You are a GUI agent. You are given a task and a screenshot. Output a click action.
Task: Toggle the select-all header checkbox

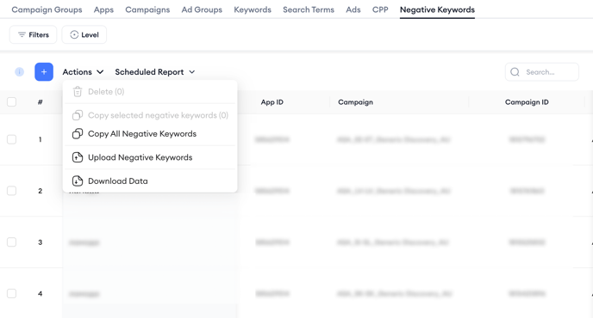12,102
